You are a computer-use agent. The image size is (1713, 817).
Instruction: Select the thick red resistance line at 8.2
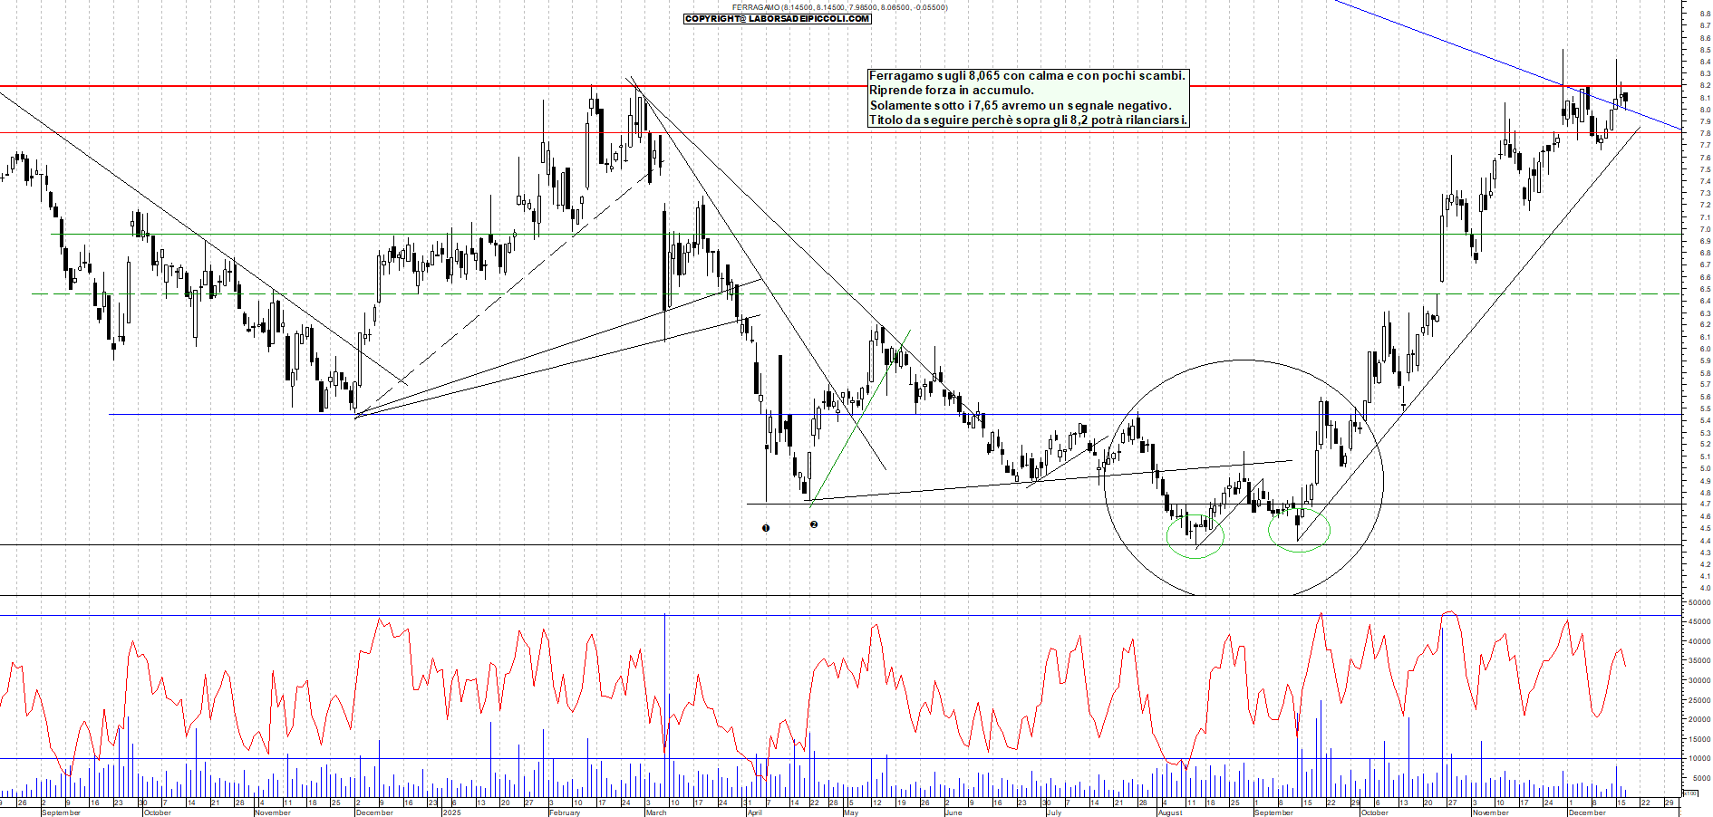coord(363,87)
